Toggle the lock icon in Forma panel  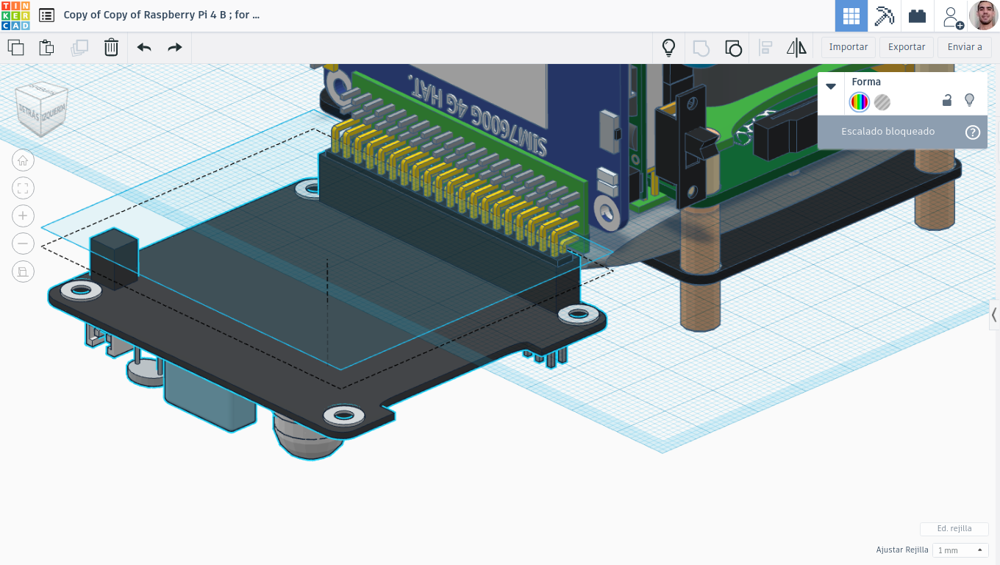point(947,100)
